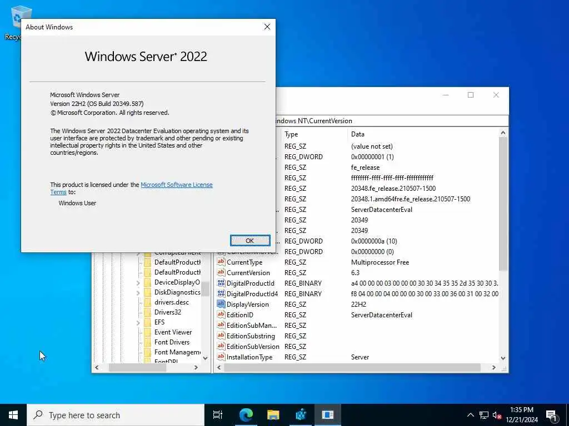Select the InstallationType registry value
The width and height of the screenshot is (569, 426).
tap(249, 357)
